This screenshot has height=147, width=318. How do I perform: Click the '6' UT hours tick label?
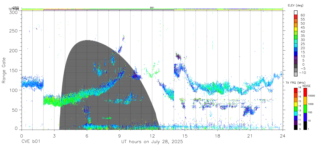tap(87, 136)
